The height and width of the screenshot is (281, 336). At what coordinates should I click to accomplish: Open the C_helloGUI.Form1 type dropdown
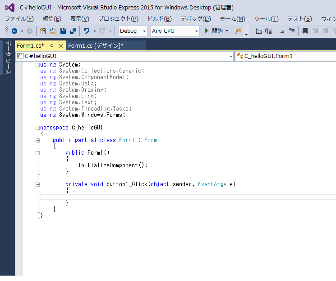tap(285, 56)
